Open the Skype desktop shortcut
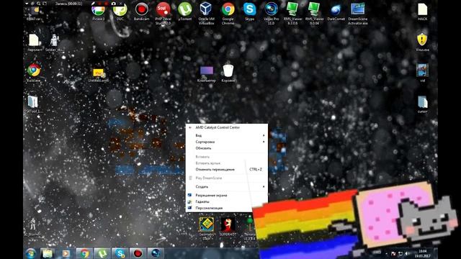 (x=249, y=12)
